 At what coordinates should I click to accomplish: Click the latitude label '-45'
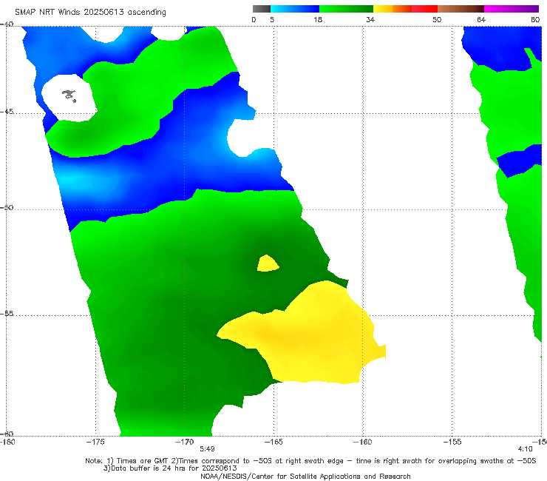pyautogui.click(x=7, y=112)
